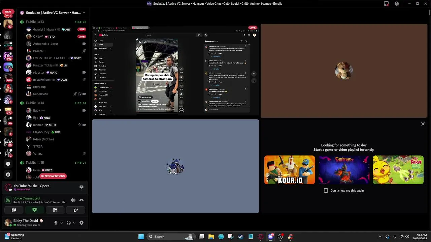Image resolution: width=431 pixels, height=242 pixels.
Task: Open the Discord inbox icon in title bar
Action: (386, 4)
